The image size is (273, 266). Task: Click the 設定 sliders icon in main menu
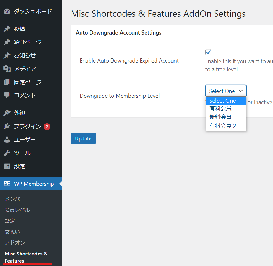click(x=7, y=166)
